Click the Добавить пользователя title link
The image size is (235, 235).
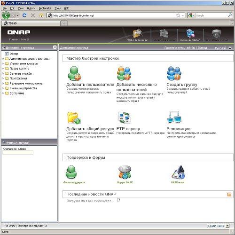(x=90, y=85)
